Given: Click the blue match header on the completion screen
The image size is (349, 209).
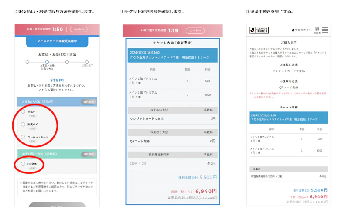Looking at the screenshot, I should click(289, 118).
